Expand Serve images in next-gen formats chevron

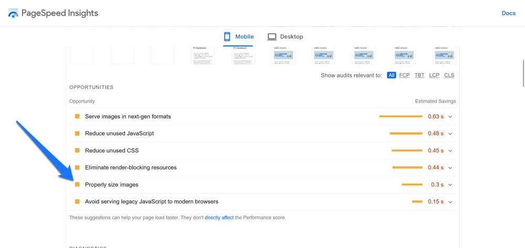[x=450, y=117]
